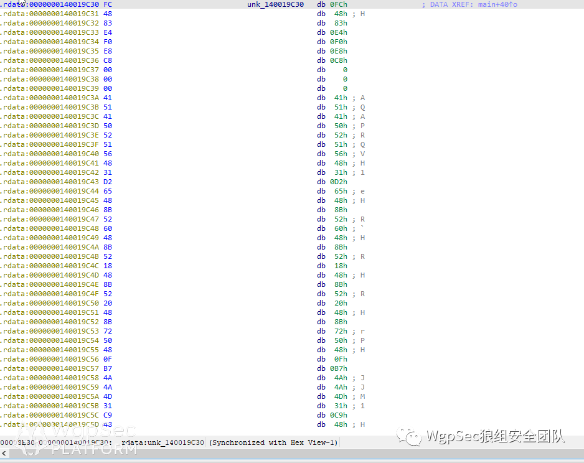Viewport: 584px width, 463px height.
Task: Click the 0C8h operand at address 140019C36
Action: coord(339,60)
